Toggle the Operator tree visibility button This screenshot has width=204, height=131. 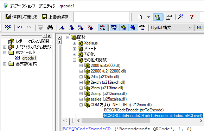click(x=133, y=27)
